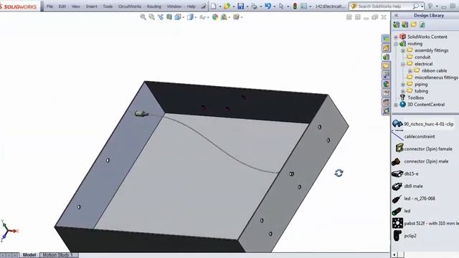Viewport: 459px width, 258px height.
Task: Click the Edit Appearance color ball icon
Action: (215, 17)
